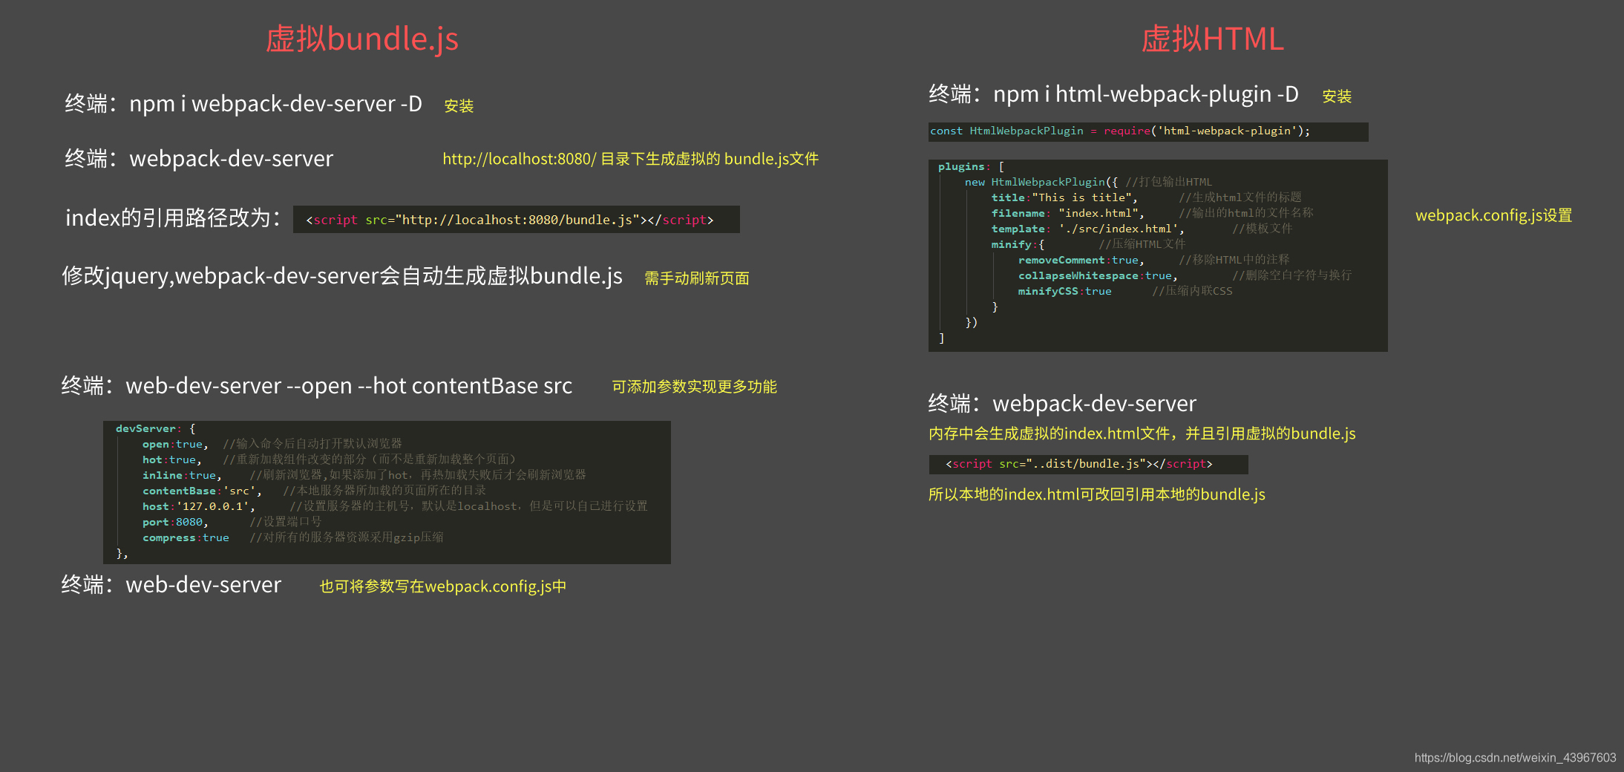
Task: Click the line npm i html-webpack-plugin -D
Action: point(1146,94)
